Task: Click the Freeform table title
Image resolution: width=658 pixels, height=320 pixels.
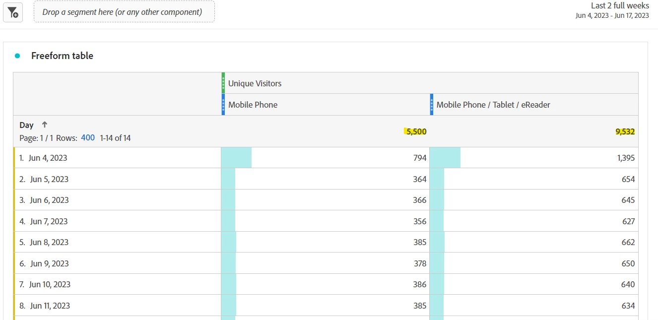Action: [62, 56]
